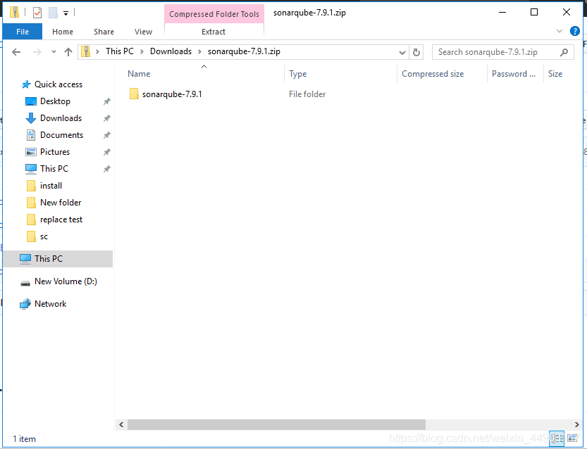Open New Volume (D:) drive
This screenshot has width=587, height=451.
[x=66, y=281]
